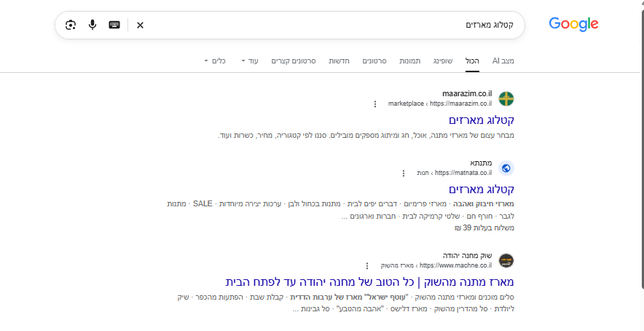
Task: Click the maarazim.co.il site name
Action: (x=467, y=94)
